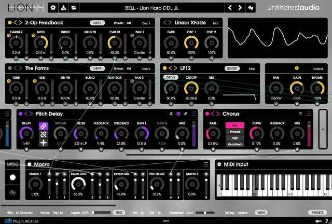This screenshot has width=332, height=224.
Task: Click the Q quantize icon beside TUNE
Action: 9,81
